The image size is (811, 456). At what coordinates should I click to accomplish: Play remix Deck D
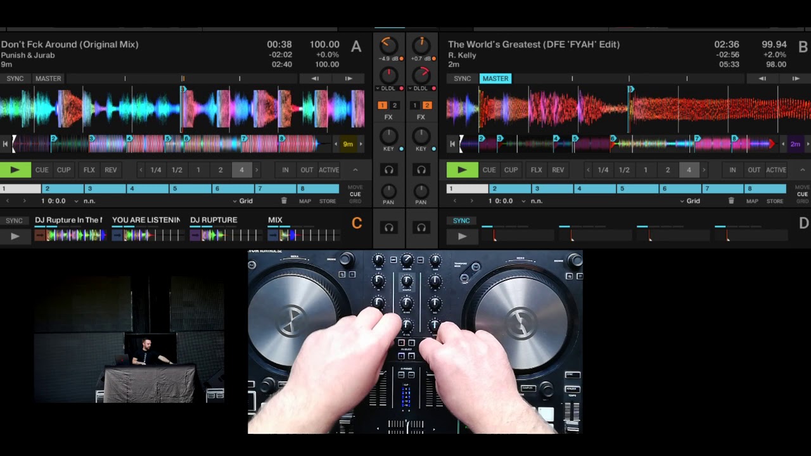coord(462,236)
